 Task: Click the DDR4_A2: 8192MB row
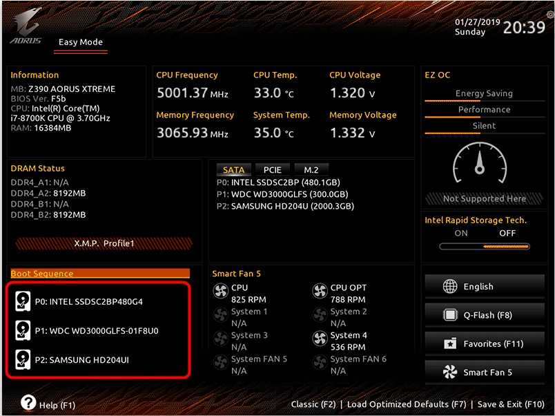[x=48, y=193]
